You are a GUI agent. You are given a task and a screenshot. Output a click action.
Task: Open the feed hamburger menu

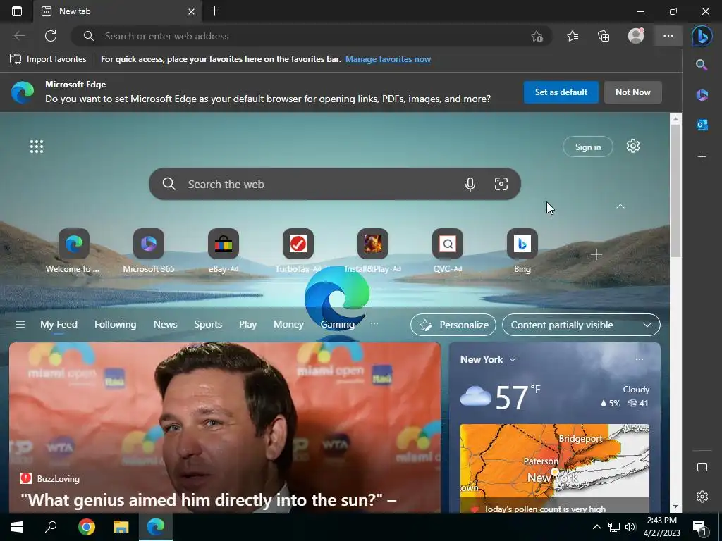(x=20, y=324)
